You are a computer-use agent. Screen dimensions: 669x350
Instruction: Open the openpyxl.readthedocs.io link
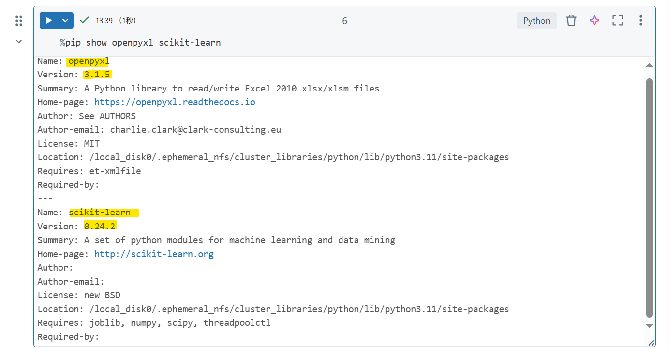175,102
